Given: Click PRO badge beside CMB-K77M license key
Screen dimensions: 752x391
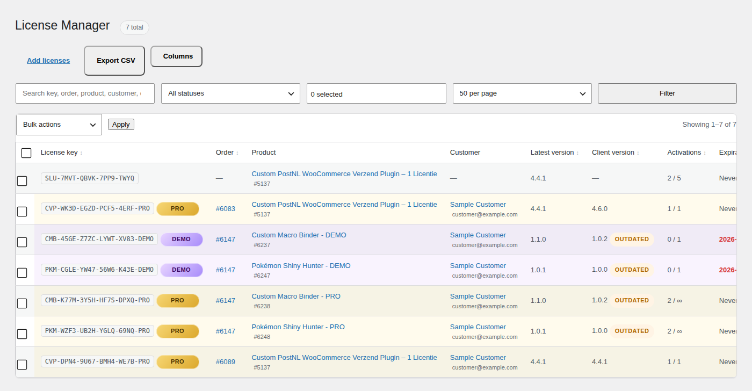Looking at the screenshot, I should coord(178,301).
